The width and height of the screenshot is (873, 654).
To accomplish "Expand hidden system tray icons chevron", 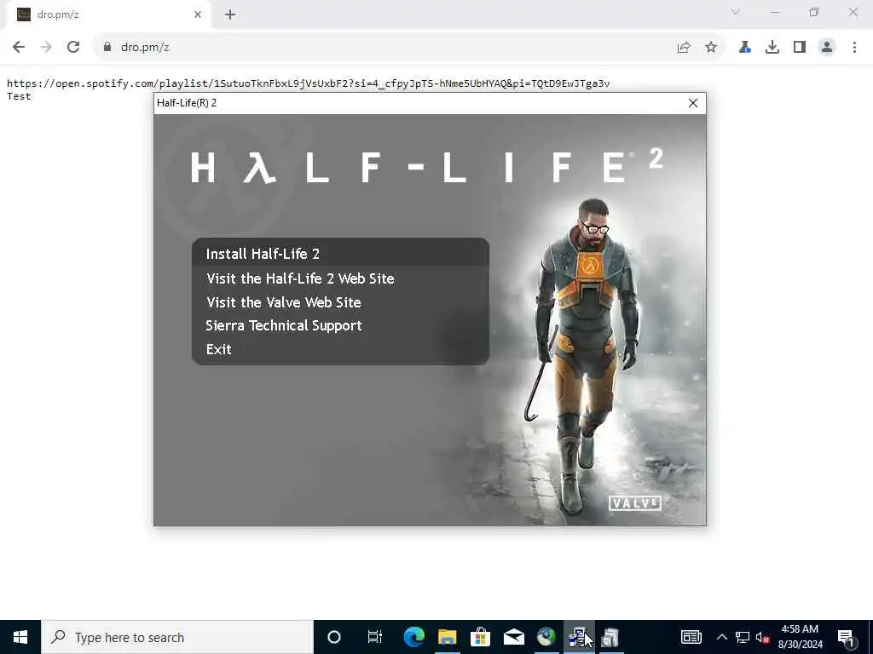I will point(721,637).
